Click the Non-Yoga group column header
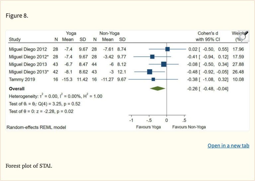This screenshot has height=181, width=255. [x=109, y=33]
